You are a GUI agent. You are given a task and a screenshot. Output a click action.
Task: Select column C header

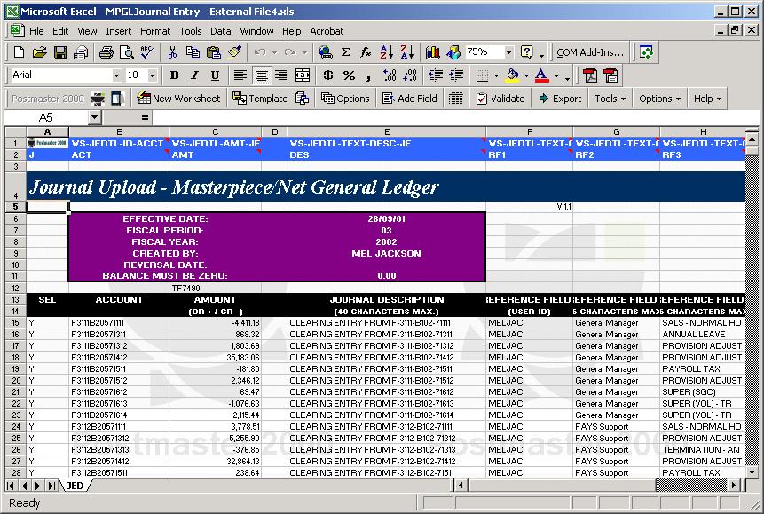click(216, 132)
